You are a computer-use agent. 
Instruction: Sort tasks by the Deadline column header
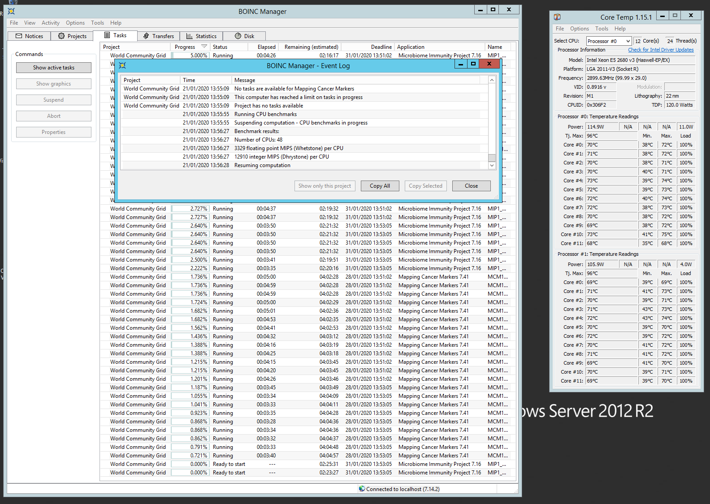pos(368,47)
